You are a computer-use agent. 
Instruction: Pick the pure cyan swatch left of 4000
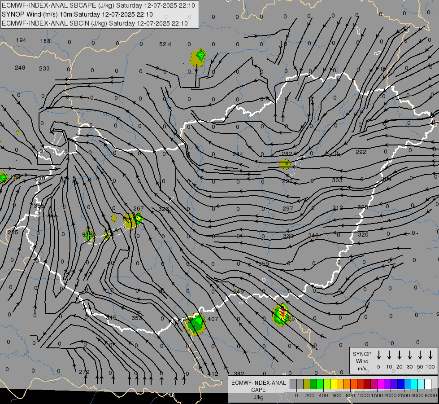click(414, 384)
